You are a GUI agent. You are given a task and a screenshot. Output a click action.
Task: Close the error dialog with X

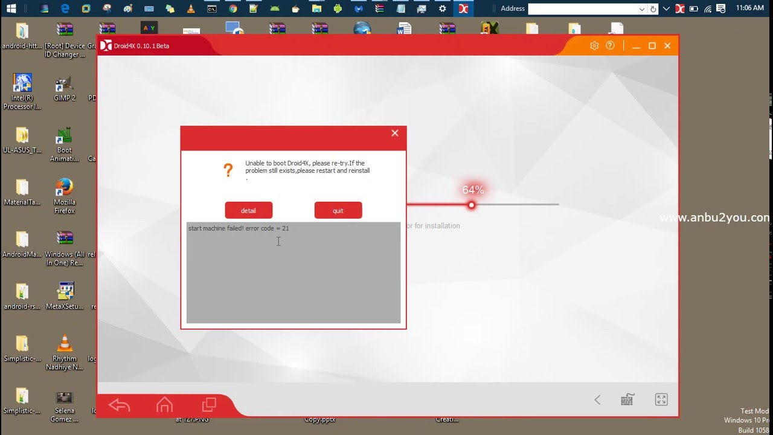(x=395, y=133)
